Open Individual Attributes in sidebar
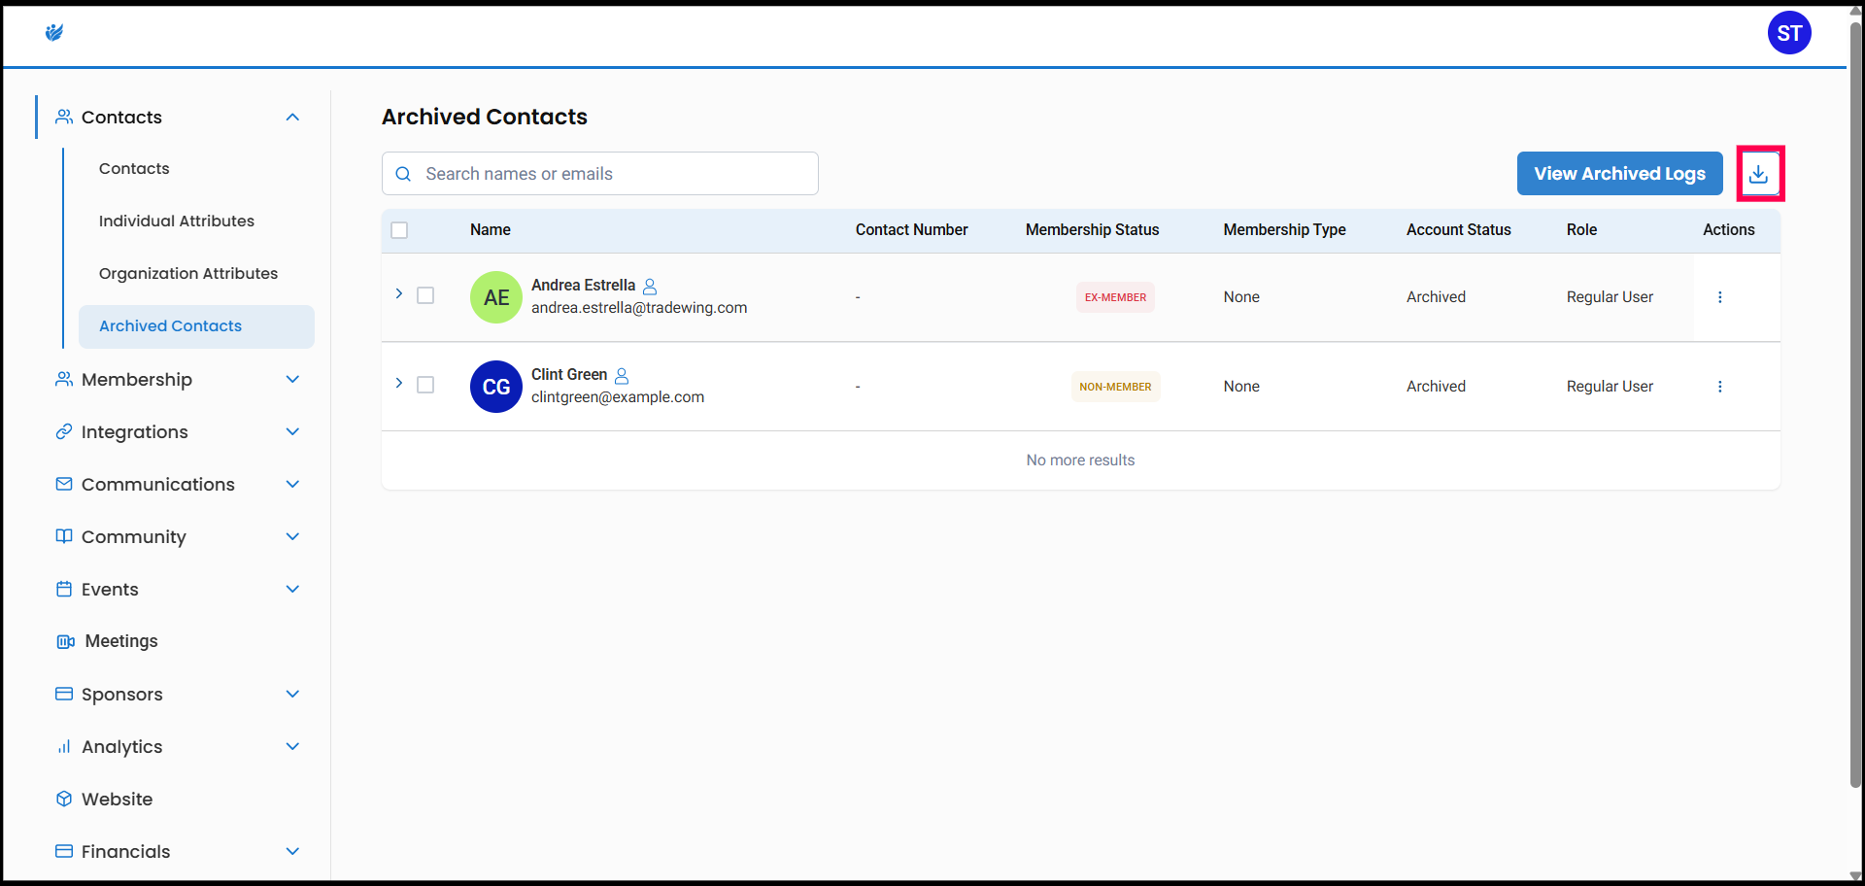The width and height of the screenshot is (1865, 886). pos(177,221)
